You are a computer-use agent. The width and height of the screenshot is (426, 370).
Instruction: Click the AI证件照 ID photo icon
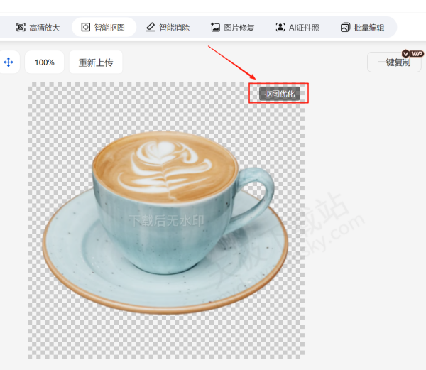(x=280, y=28)
